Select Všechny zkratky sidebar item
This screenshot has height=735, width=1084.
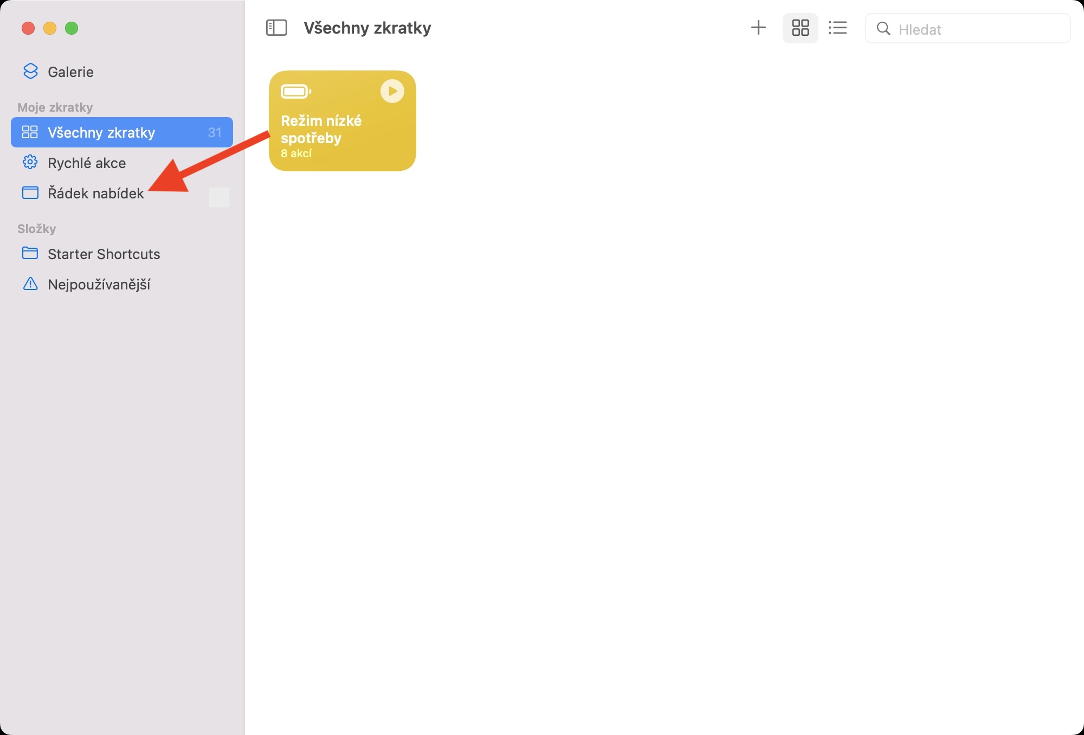click(x=101, y=133)
